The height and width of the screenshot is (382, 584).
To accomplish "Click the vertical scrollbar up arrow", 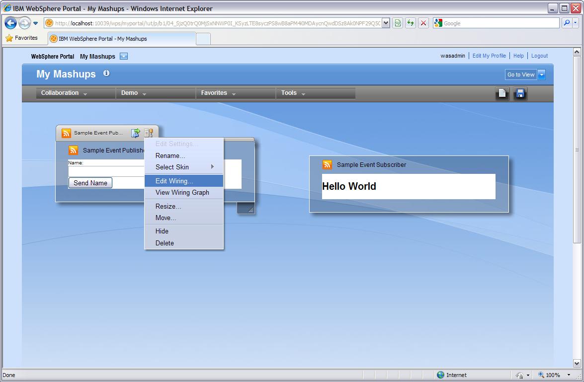I will (x=577, y=52).
